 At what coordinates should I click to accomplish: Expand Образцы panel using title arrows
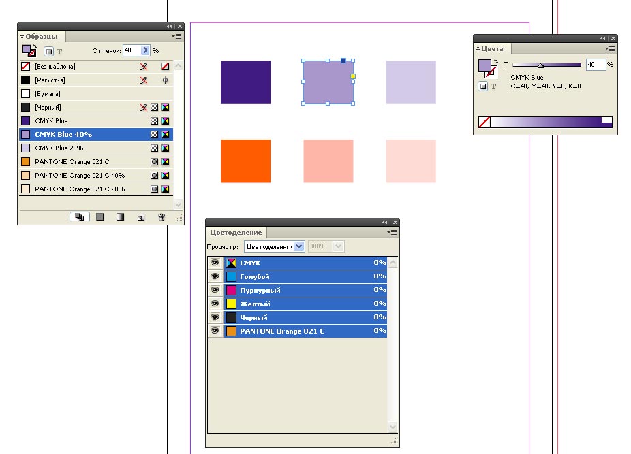point(22,36)
